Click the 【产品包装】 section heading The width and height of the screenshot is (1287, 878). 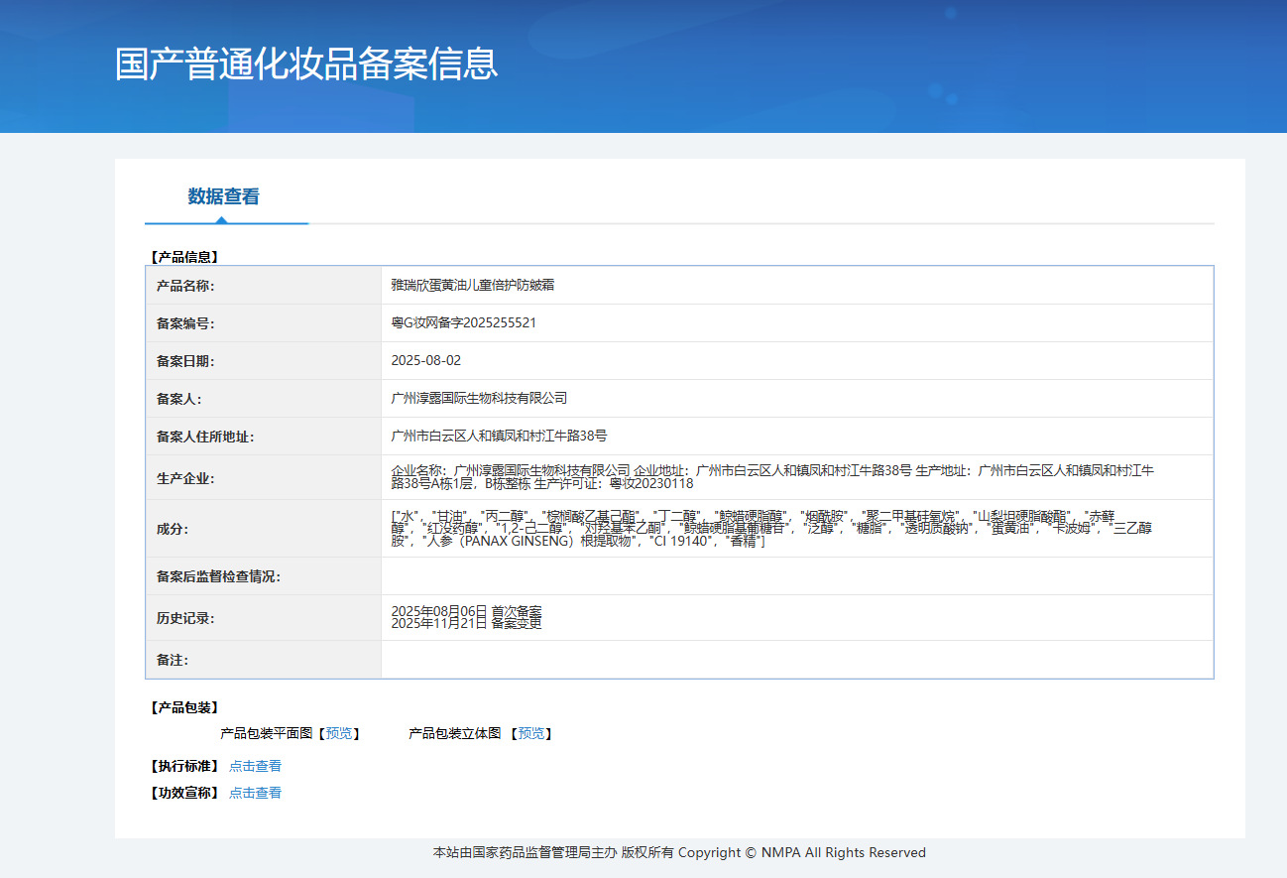(184, 707)
